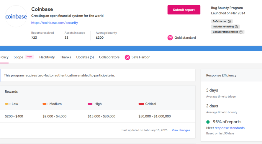Click the Coinbase logo thumbnail
262x144 pixels.
pyautogui.click(x=16, y=16)
